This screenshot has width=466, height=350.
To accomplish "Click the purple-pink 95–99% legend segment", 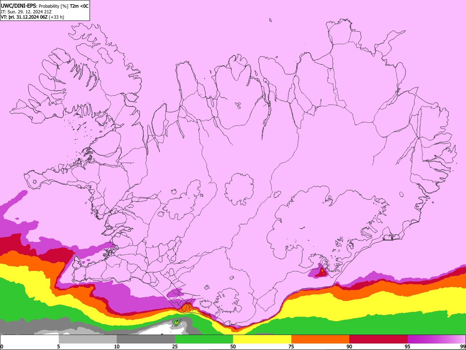I will tap(436, 339).
